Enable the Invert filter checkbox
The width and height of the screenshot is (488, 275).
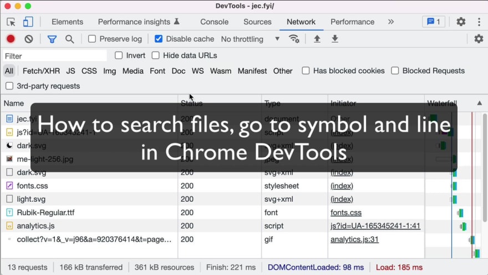click(x=119, y=56)
